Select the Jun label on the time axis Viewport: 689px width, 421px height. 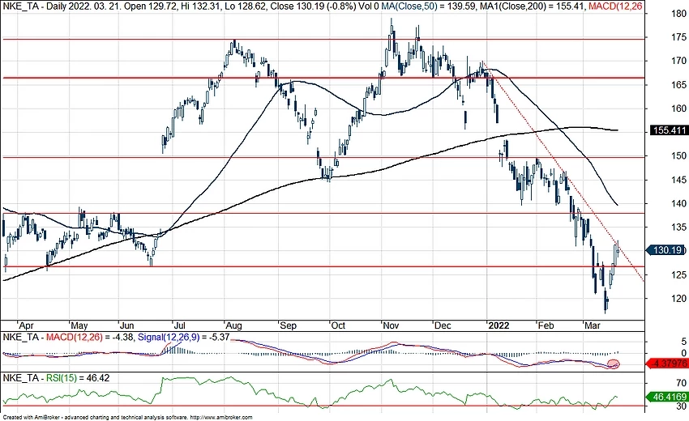coord(126,325)
